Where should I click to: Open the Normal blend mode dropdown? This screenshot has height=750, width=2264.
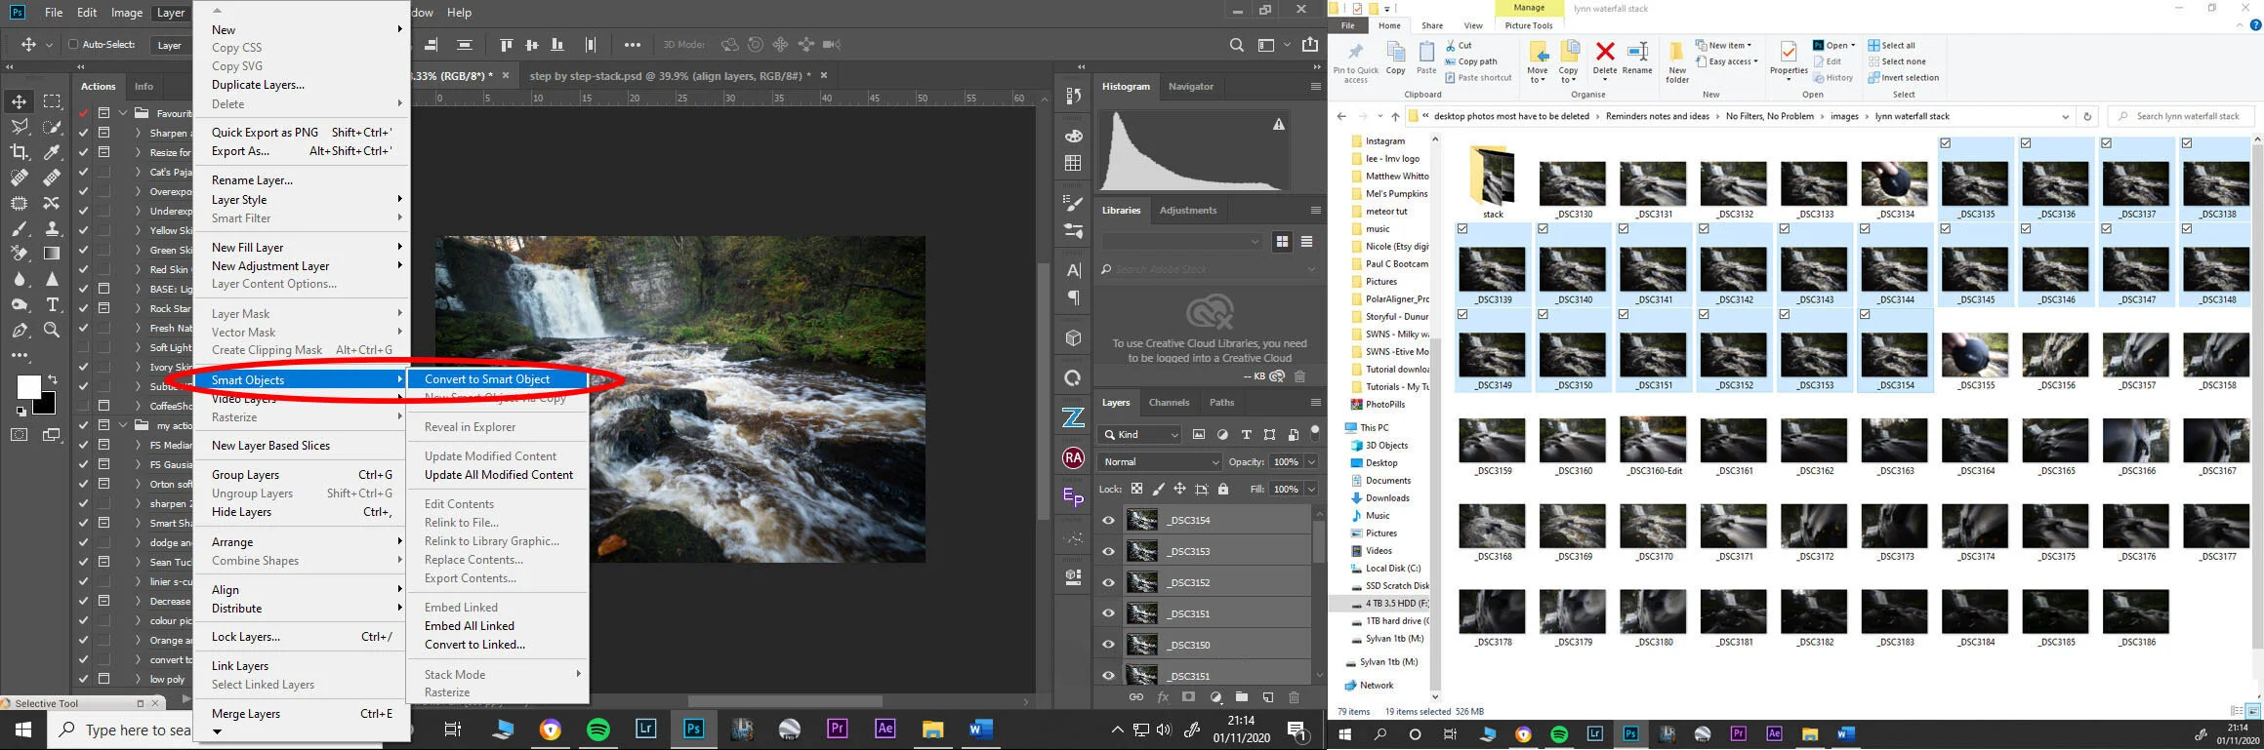[x=1160, y=462]
